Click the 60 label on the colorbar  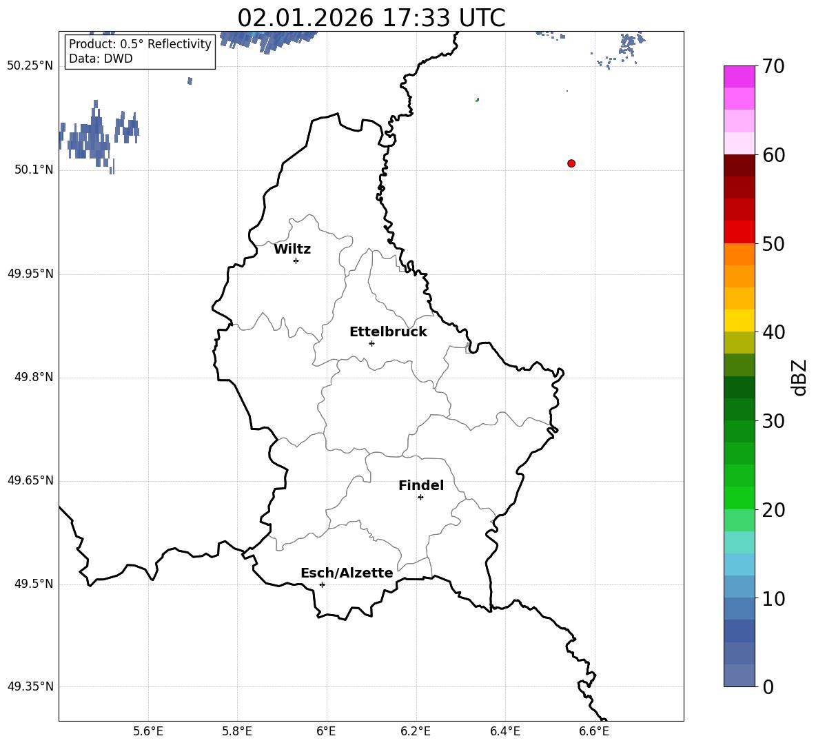[773, 155]
